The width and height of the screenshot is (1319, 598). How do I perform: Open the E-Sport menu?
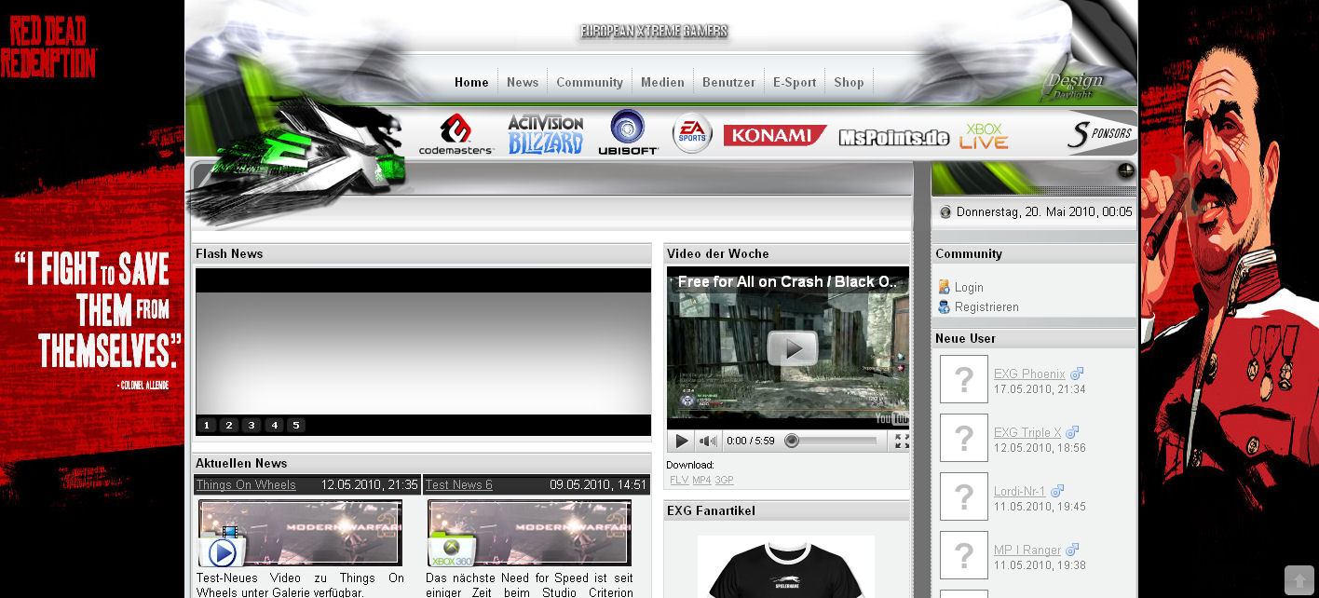click(795, 82)
